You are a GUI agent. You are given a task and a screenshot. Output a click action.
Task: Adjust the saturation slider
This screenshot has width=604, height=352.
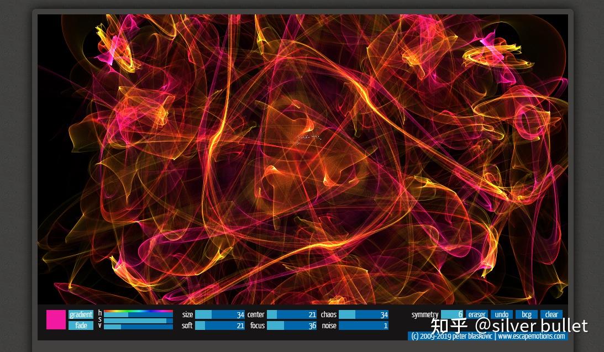tap(138, 319)
